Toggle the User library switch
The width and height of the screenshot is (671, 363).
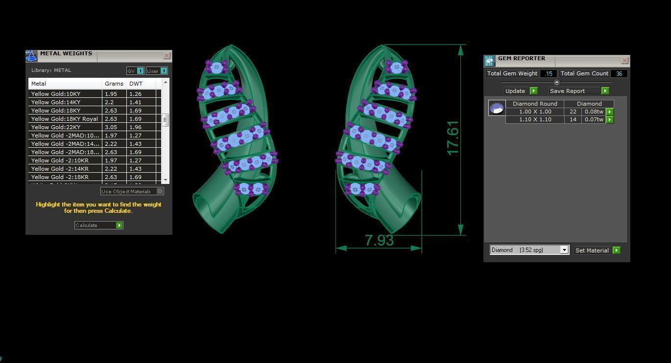coord(164,71)
